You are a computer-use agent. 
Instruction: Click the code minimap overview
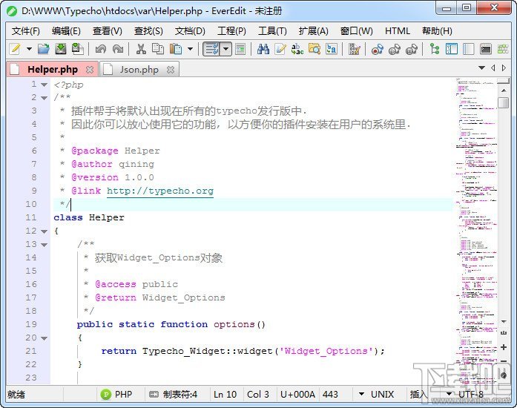(x=476, y=231)
